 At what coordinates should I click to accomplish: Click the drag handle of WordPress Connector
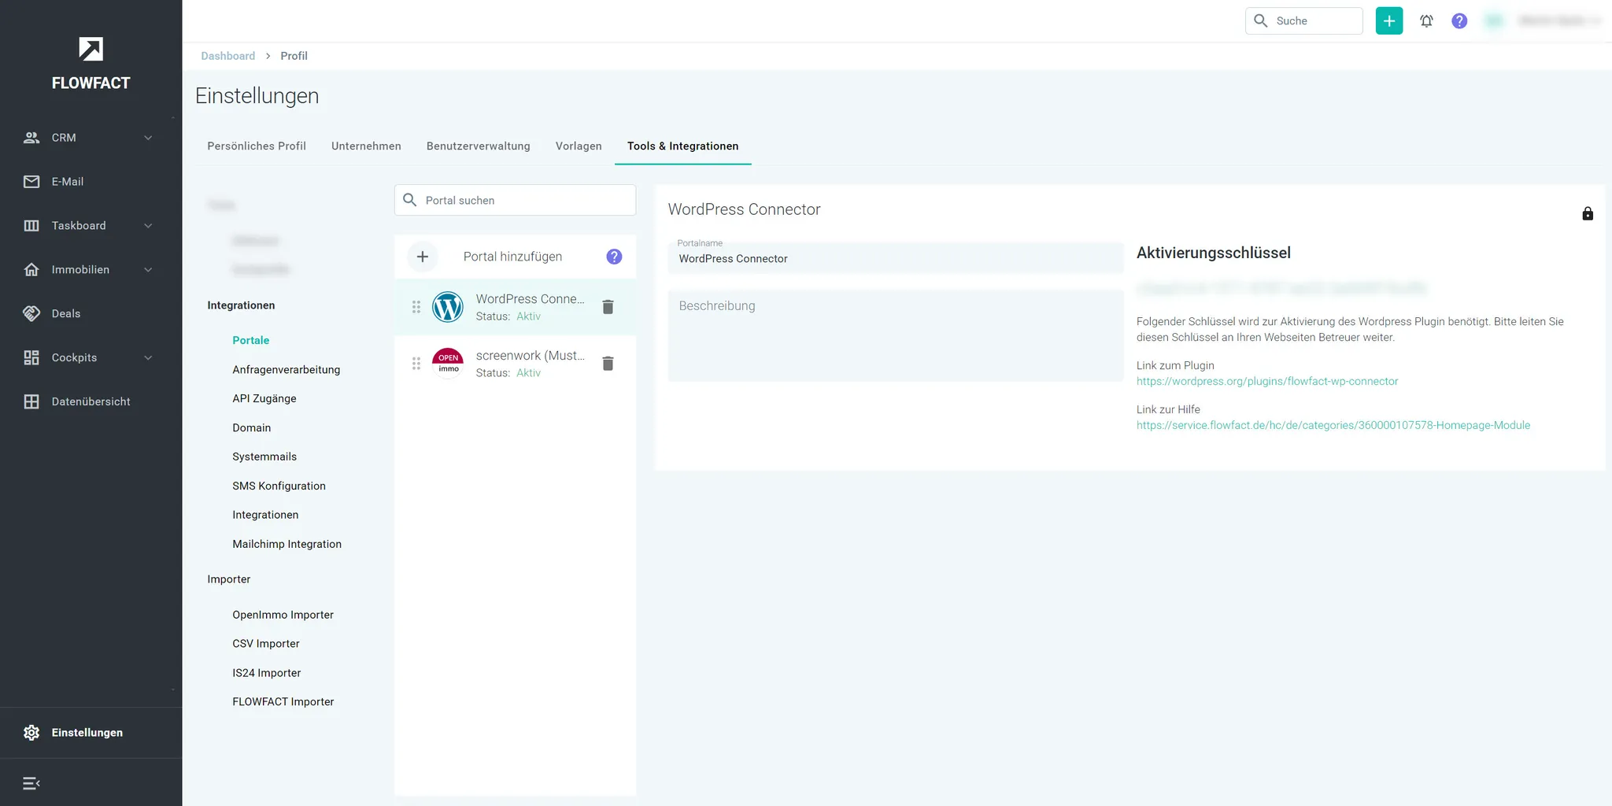pos(416,307)
